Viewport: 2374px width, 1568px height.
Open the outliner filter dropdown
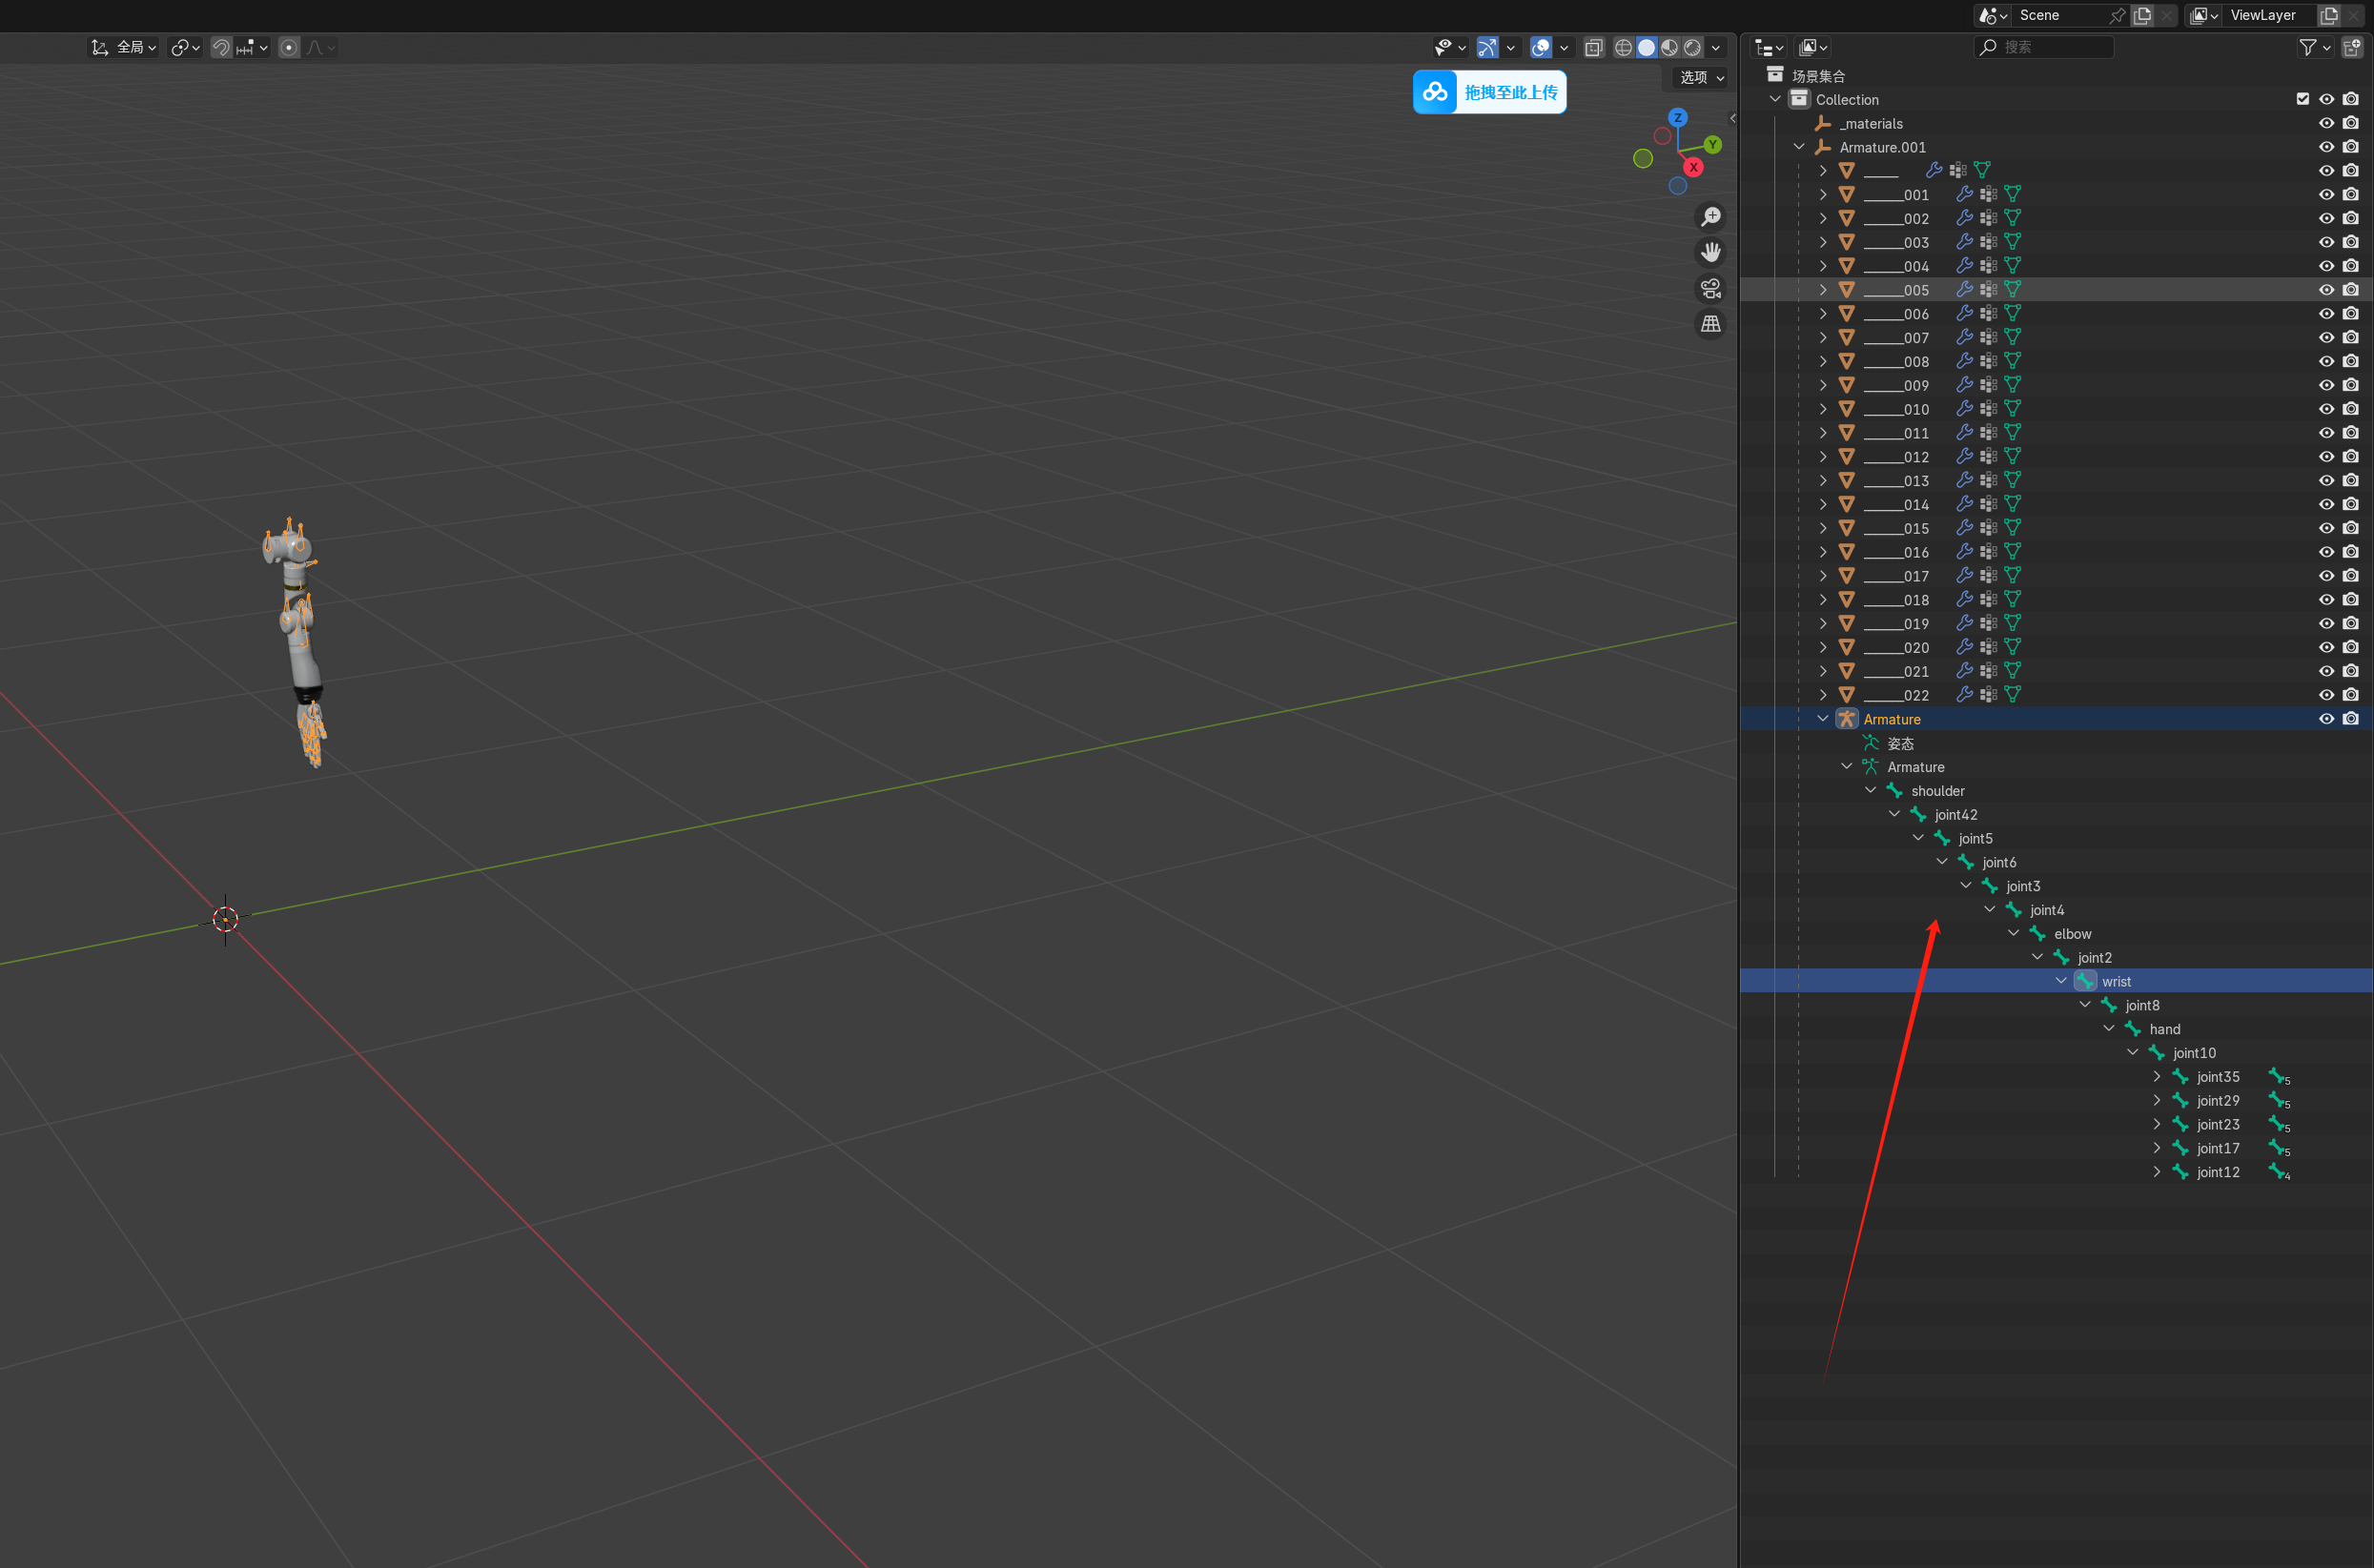click(2315, 47)
